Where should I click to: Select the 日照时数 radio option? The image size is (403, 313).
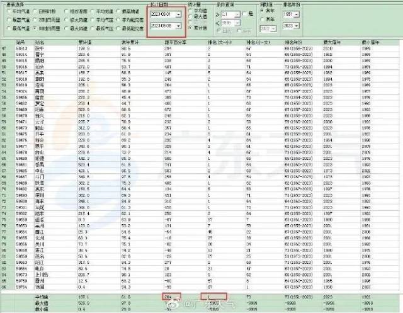coord(35,11)
